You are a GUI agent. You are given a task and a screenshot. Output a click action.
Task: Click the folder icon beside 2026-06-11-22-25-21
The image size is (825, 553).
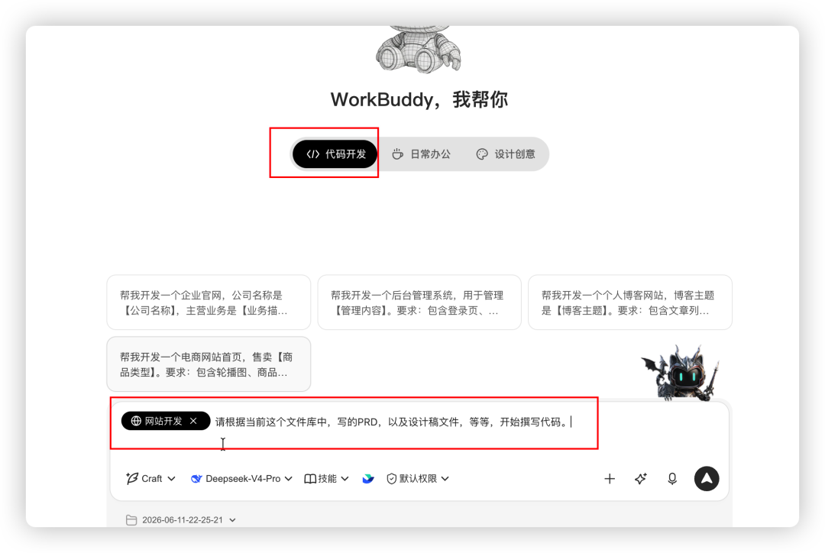point(131,520)
